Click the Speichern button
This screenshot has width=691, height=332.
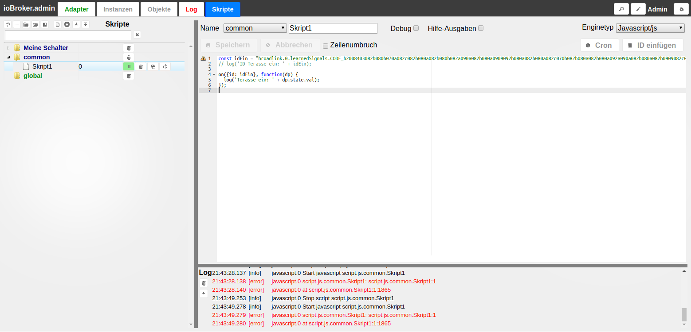coord(228,45)
